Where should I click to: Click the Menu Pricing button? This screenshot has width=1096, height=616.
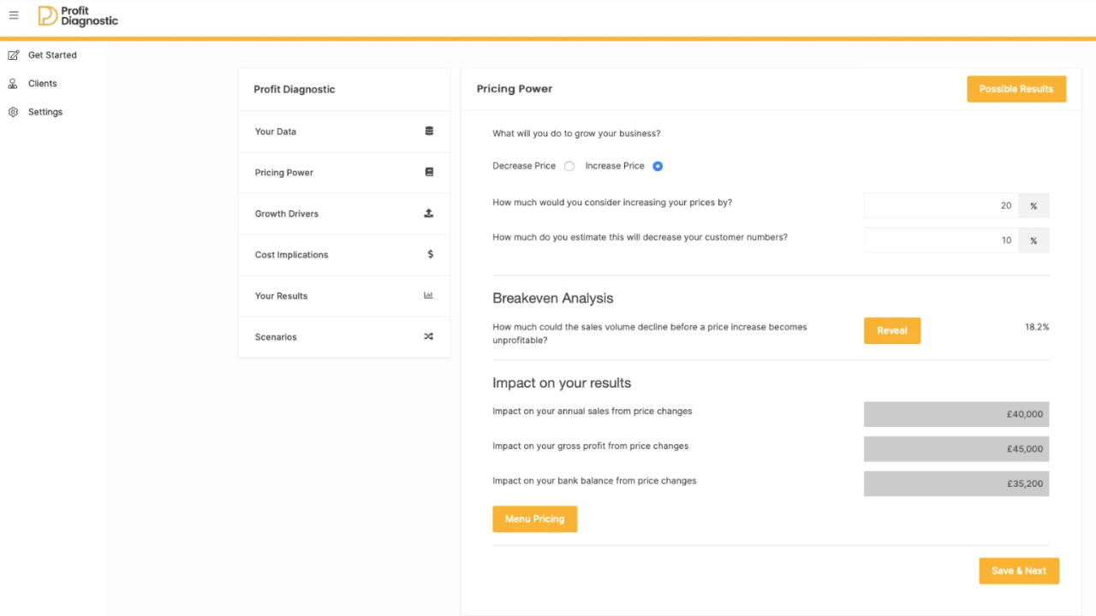coord(534,518)
